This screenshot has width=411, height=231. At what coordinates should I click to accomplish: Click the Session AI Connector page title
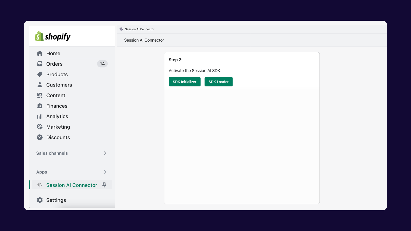pyautogui.click(x=144, y=40)
